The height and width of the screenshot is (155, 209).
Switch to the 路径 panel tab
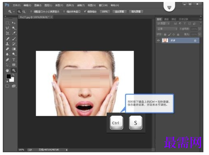coord(174,19)
